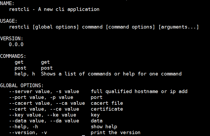Click the terminal cursor at bottom
210x136 pixels.
[83, 135]
